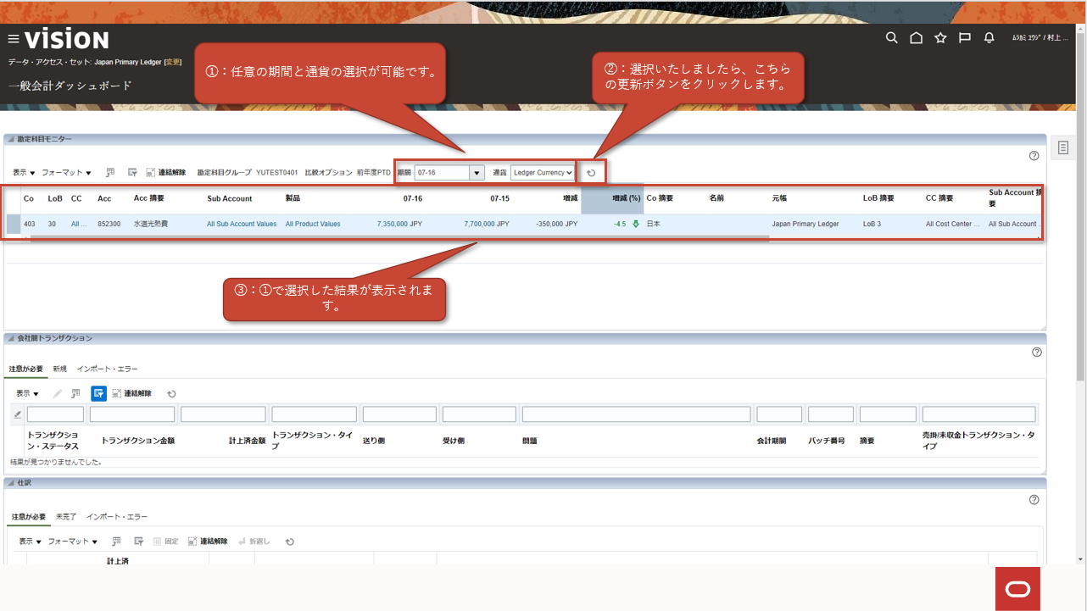
Task: Go to the home icon
Action: click(916, 38)
